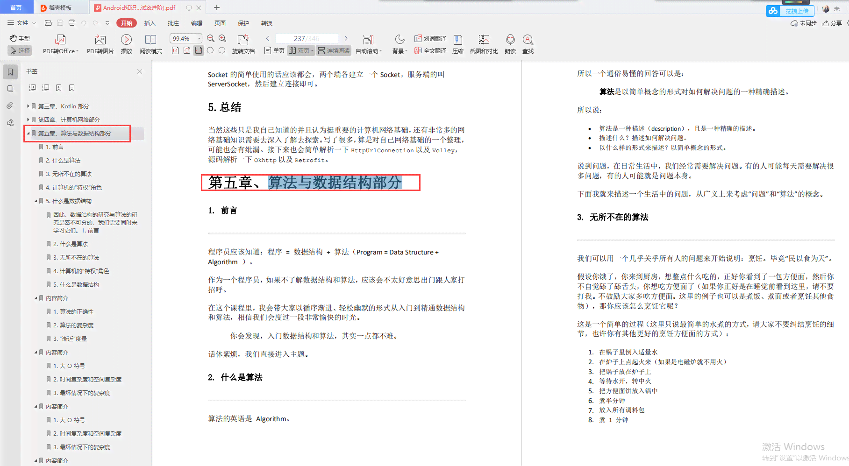Open bookmark 2. 算法的复杂度
Image resolution: width=849 pixels, height=466 pixels.
tap(73, 325)
